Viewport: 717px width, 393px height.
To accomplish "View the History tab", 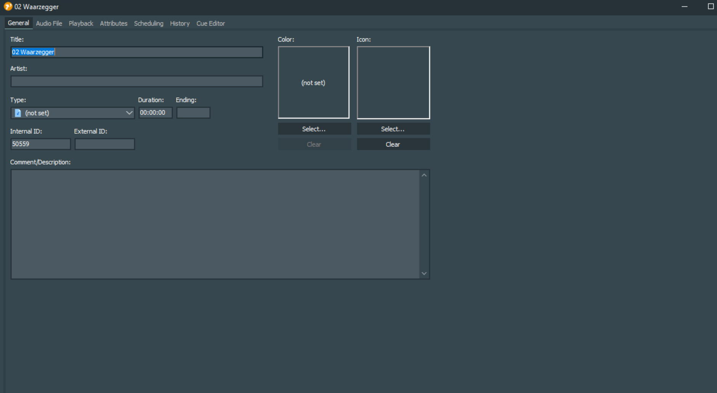I will point(180,23).
